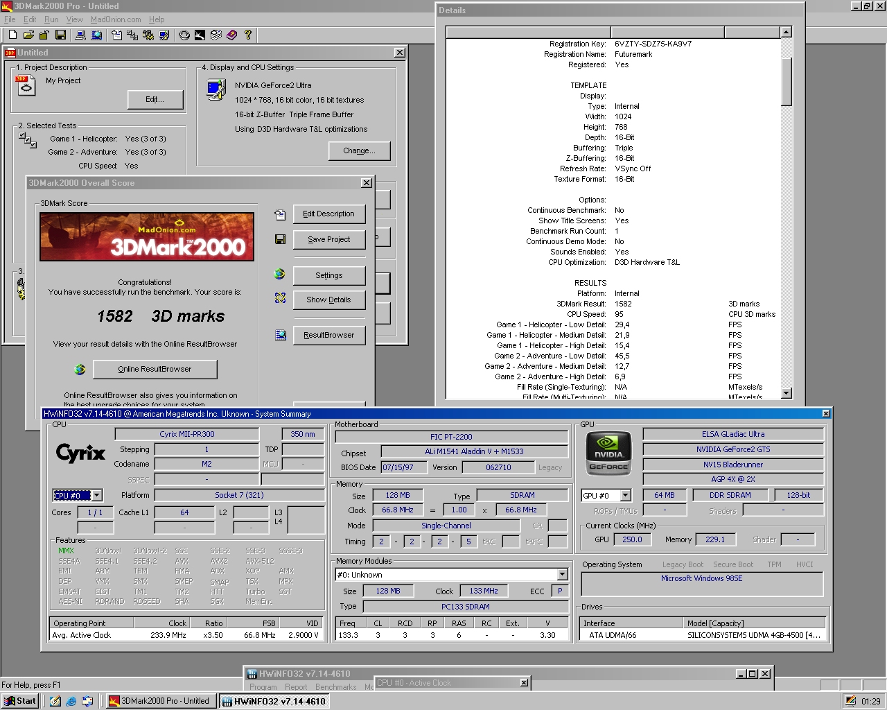Click the SILICONSYSTEMS UDMA drive row
The height and width of the screenshot is (710, 887).
703,635
